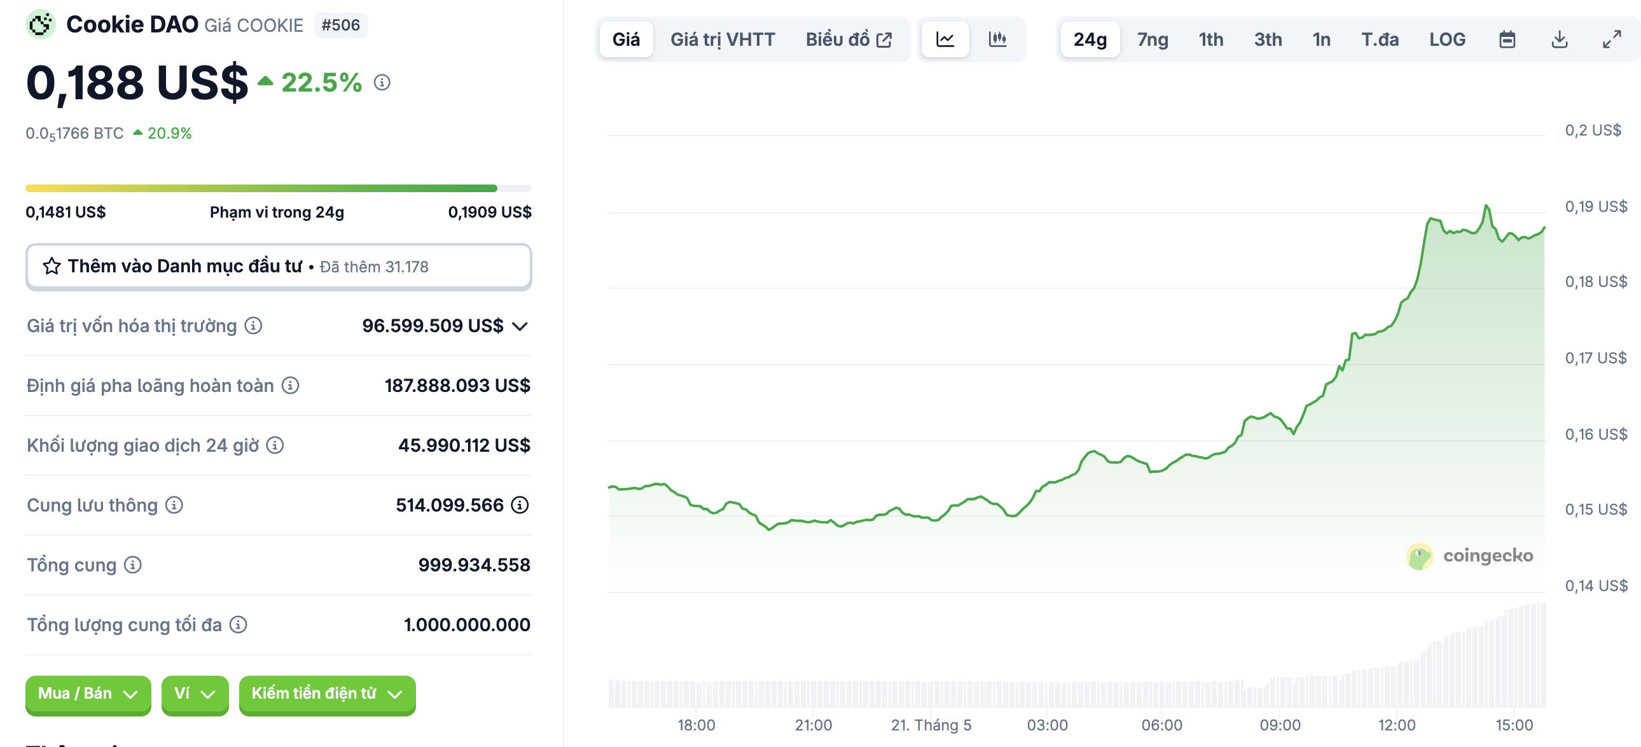Open the Ví dropdown
The height and width of the screenshot is (747, 1641).
(194, 694)
